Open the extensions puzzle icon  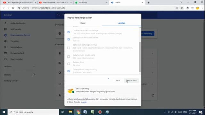(x=188, y=8)
